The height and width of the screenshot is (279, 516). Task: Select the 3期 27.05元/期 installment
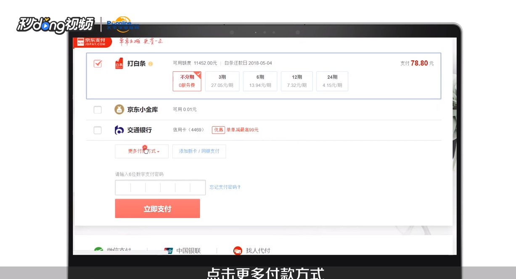pos(222,81)
